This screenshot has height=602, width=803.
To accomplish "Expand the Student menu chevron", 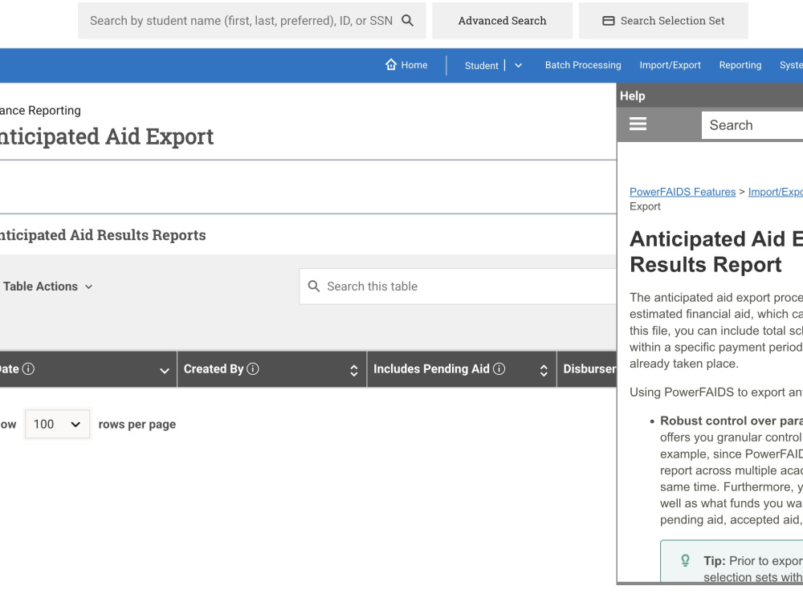I will pyautogui.click(x=518, y=66).
